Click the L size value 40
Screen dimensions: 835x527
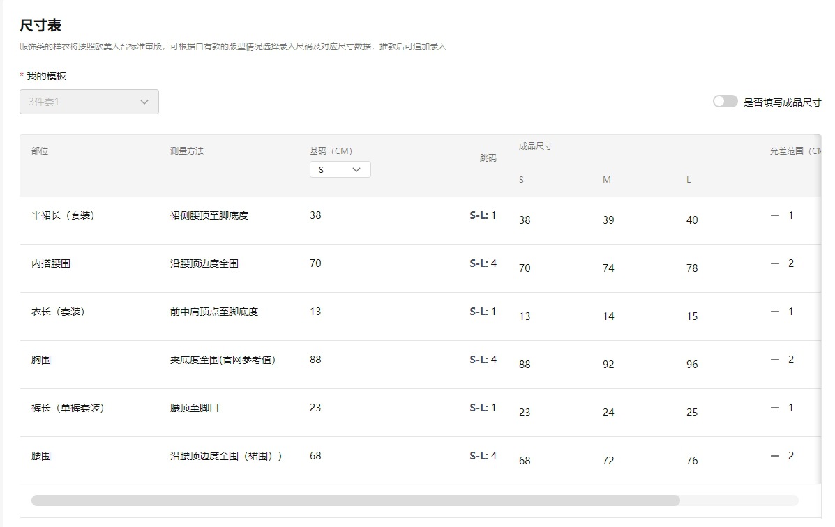(692, 220)
